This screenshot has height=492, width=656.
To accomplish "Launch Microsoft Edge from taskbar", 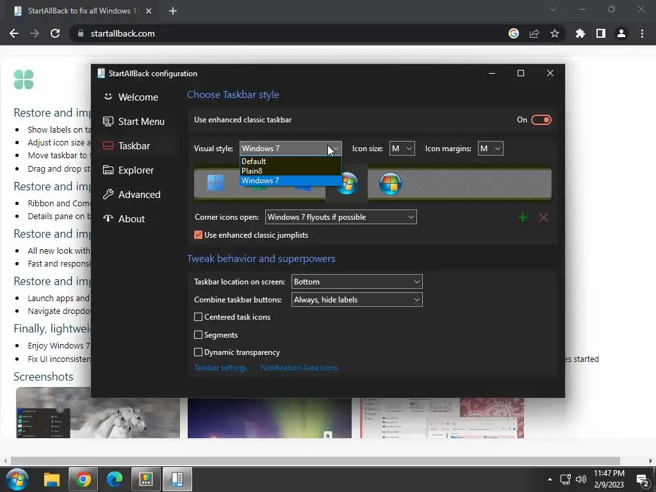I will tap(115, 479).
